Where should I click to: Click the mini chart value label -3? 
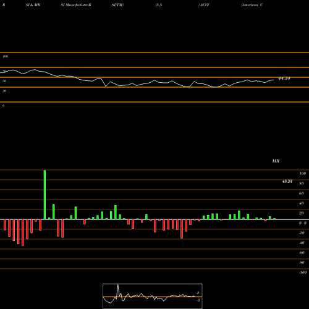coord(198,300)
